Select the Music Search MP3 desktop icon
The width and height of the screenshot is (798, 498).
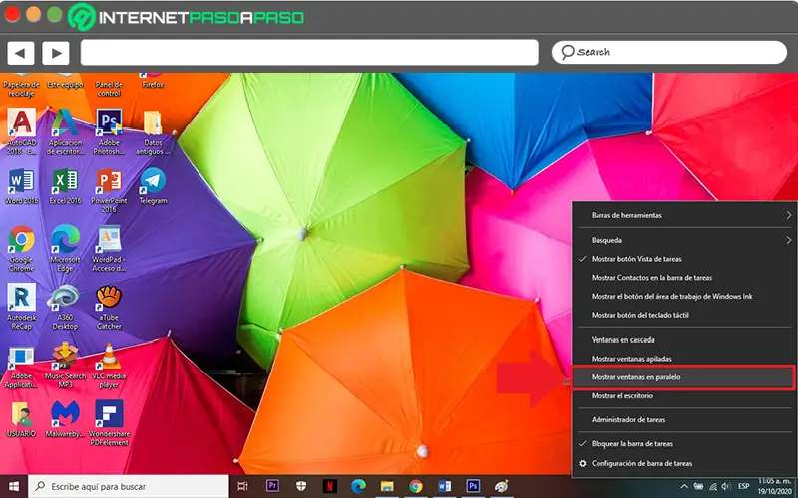tap(65, 366)
